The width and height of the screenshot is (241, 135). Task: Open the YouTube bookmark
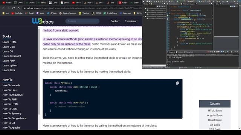17,13
